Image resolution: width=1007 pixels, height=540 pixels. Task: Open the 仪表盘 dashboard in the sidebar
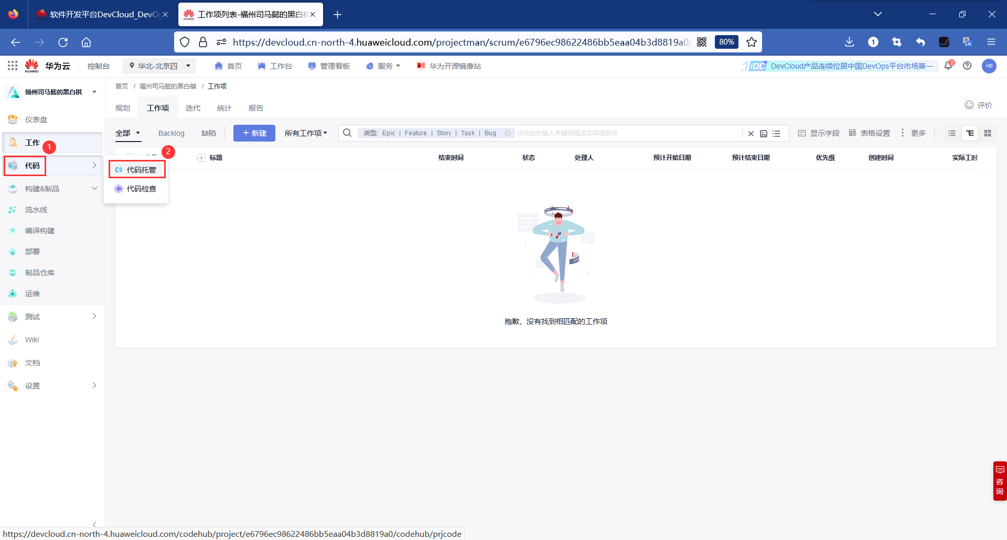[35, 119]
